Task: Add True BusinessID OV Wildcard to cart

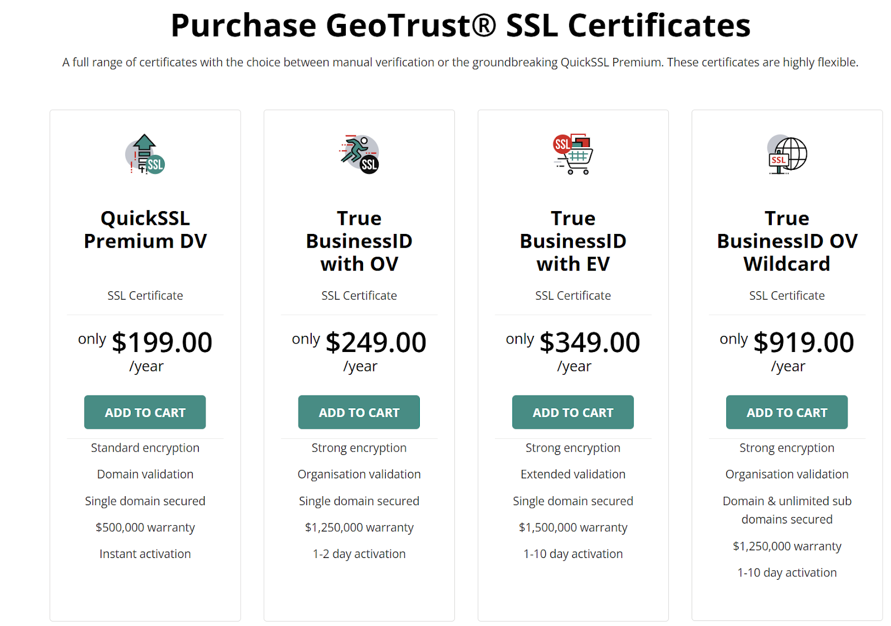Action: point(787,412)
